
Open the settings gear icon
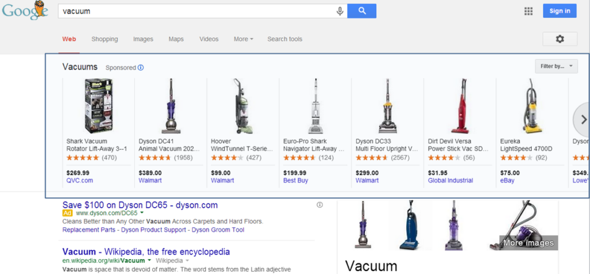tap(559, 39)
